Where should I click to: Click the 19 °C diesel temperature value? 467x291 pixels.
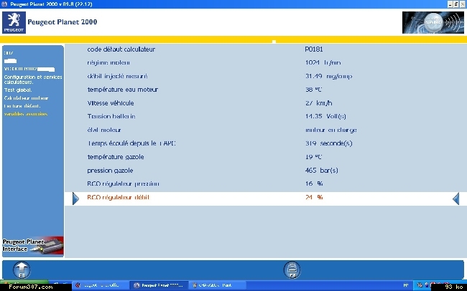coord(314,157)
